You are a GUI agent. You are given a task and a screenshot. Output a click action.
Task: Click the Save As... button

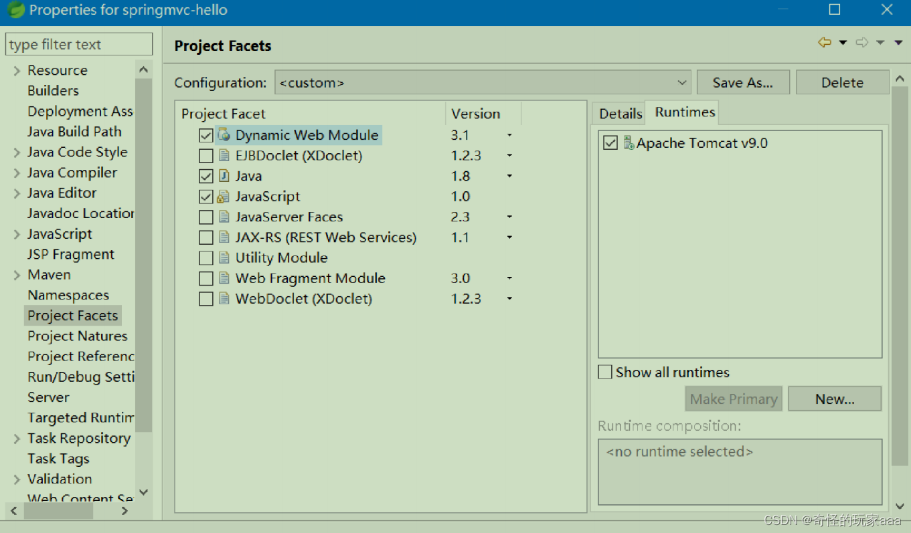[743, 82]
